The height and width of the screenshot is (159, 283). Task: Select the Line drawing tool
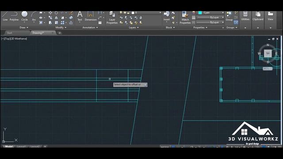coord(5,16)
